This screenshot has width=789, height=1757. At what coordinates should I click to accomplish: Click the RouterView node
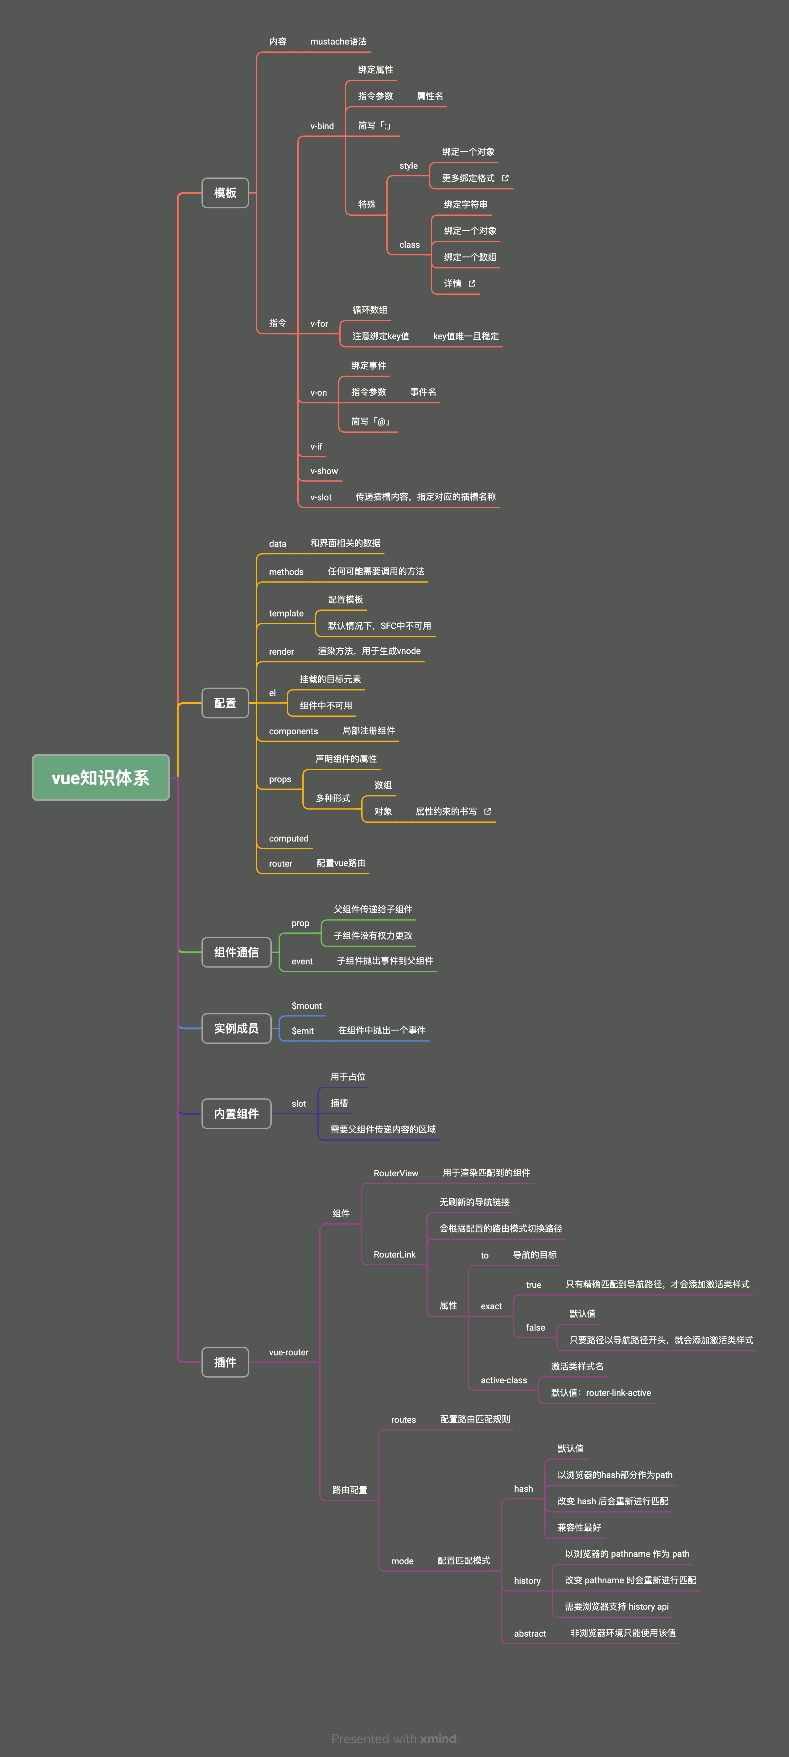[x=396, y=1173]
